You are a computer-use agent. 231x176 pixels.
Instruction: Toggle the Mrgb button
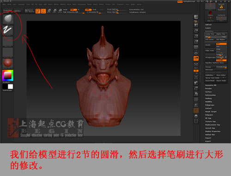click(65, 10)
